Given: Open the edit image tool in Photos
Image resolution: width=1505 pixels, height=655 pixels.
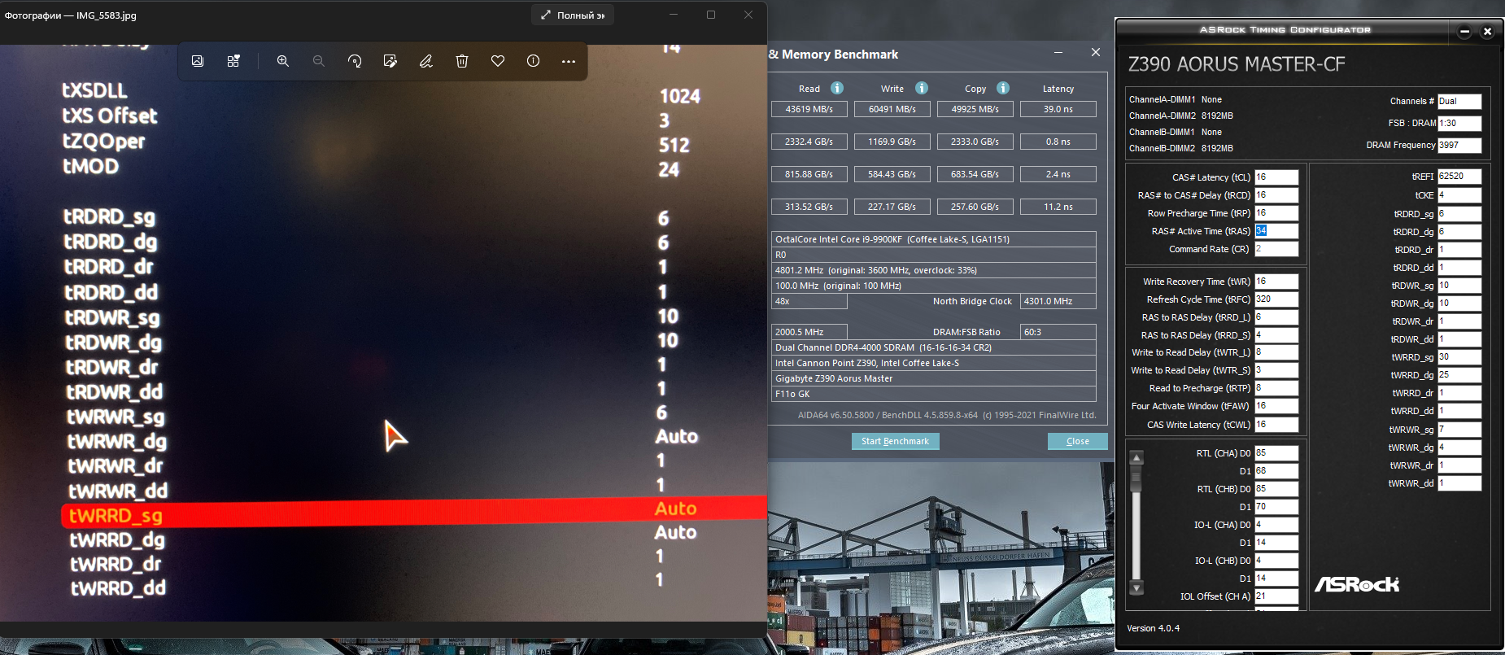Looking at the screenshot, I should tap(390, 61).
